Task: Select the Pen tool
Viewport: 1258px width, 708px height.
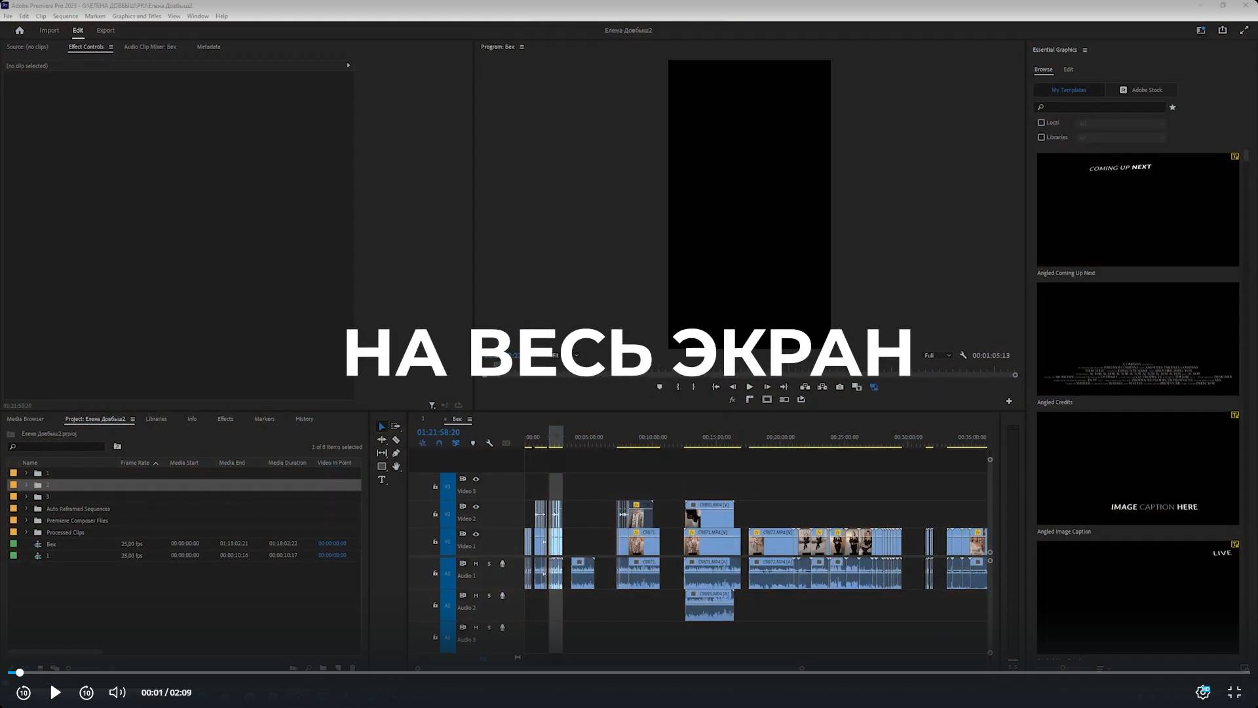Action: pyautogui.click(x=396, y=453)
